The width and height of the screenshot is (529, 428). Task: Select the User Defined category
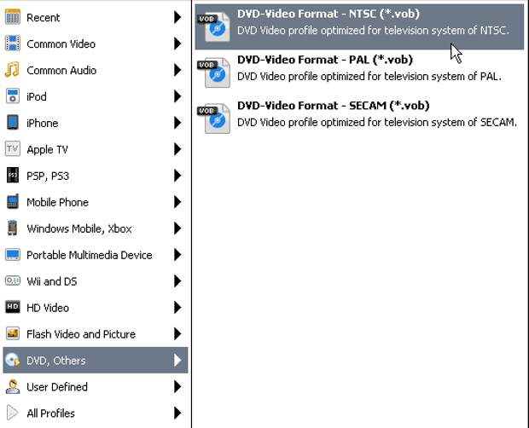[57, 387]
